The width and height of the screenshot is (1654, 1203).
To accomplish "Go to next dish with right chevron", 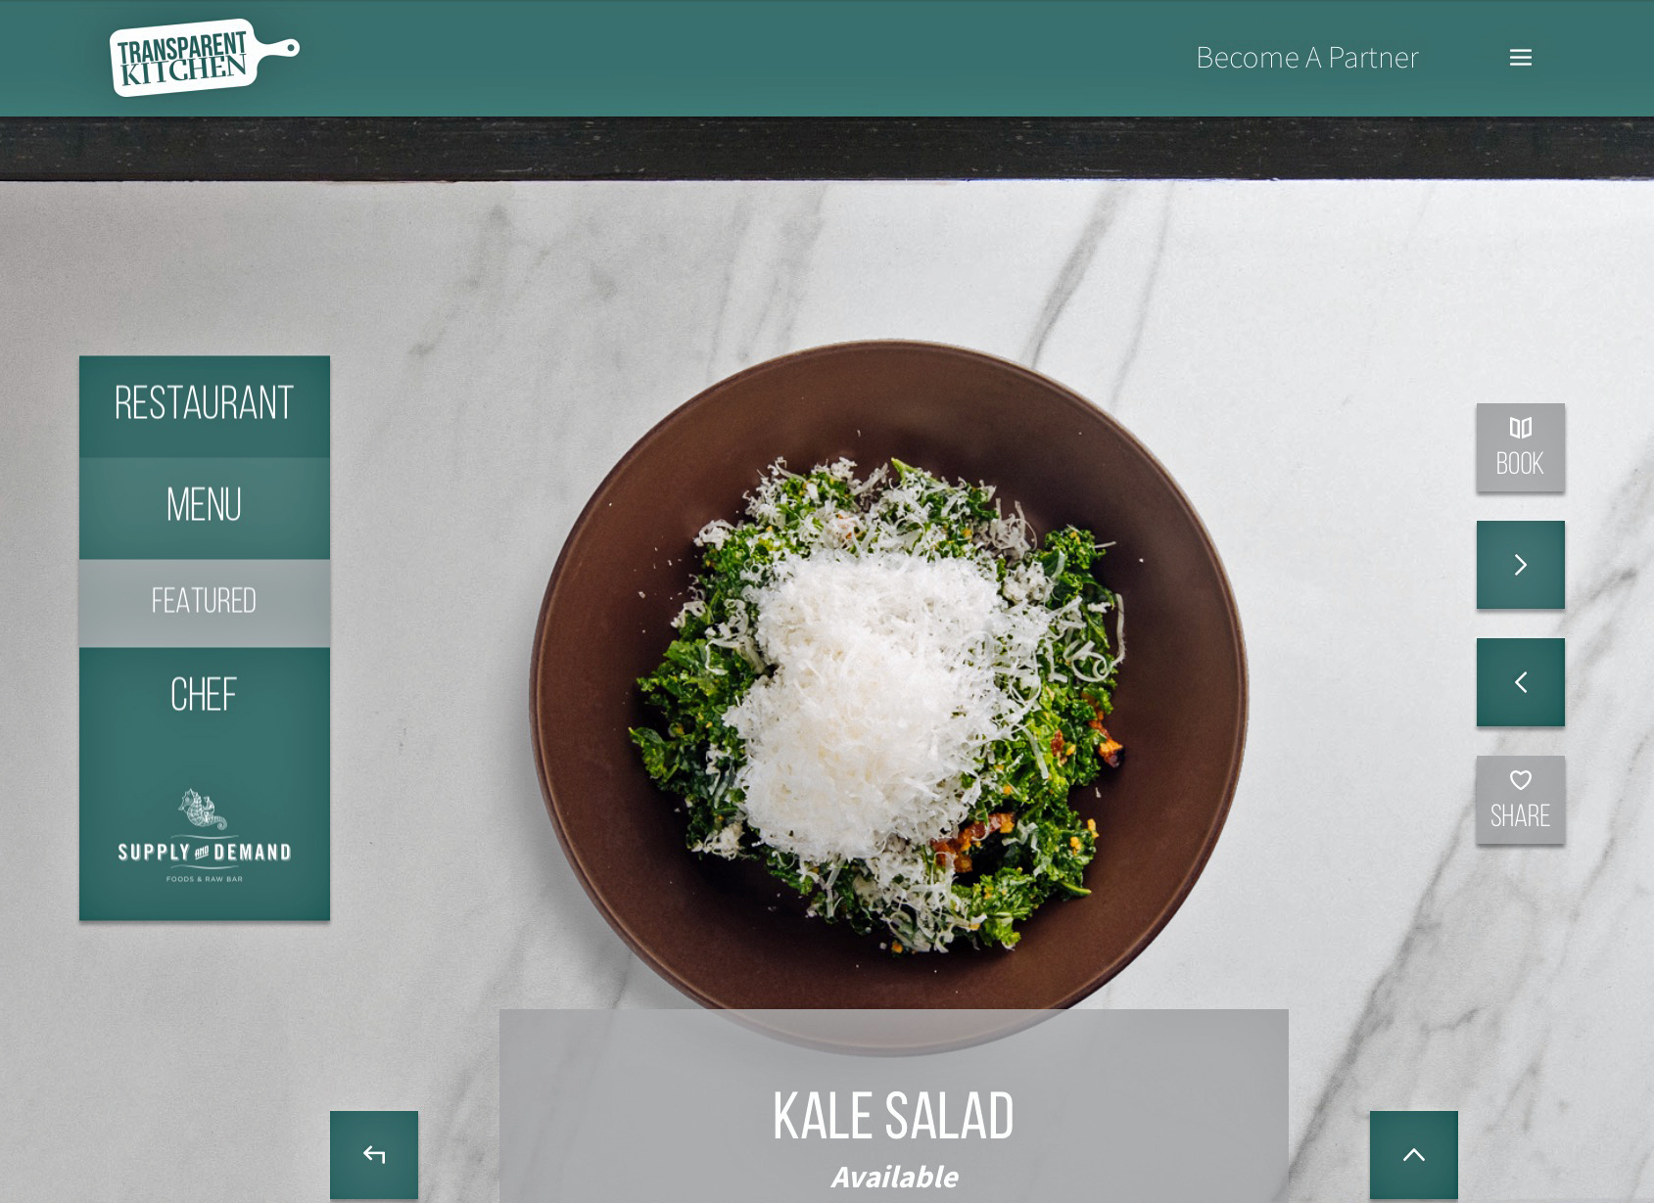I will (1520, 565).
